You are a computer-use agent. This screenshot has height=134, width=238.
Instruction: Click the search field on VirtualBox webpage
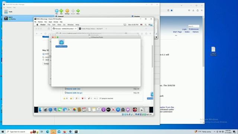coord(194,26)
